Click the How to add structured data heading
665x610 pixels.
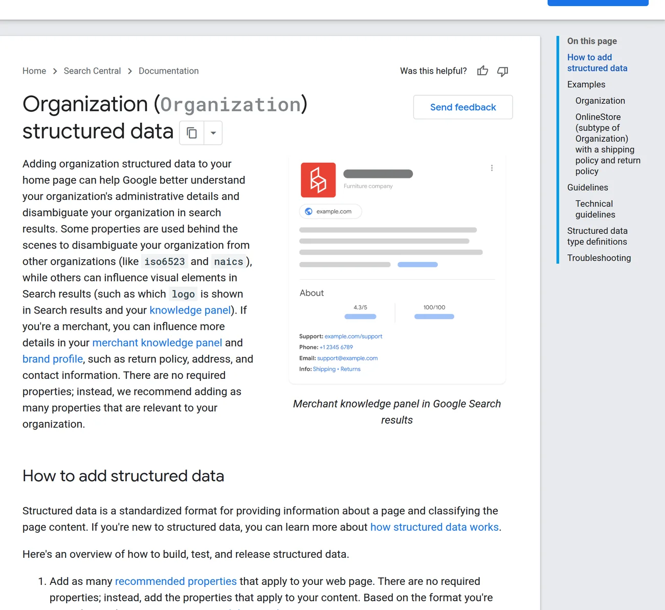123,476
